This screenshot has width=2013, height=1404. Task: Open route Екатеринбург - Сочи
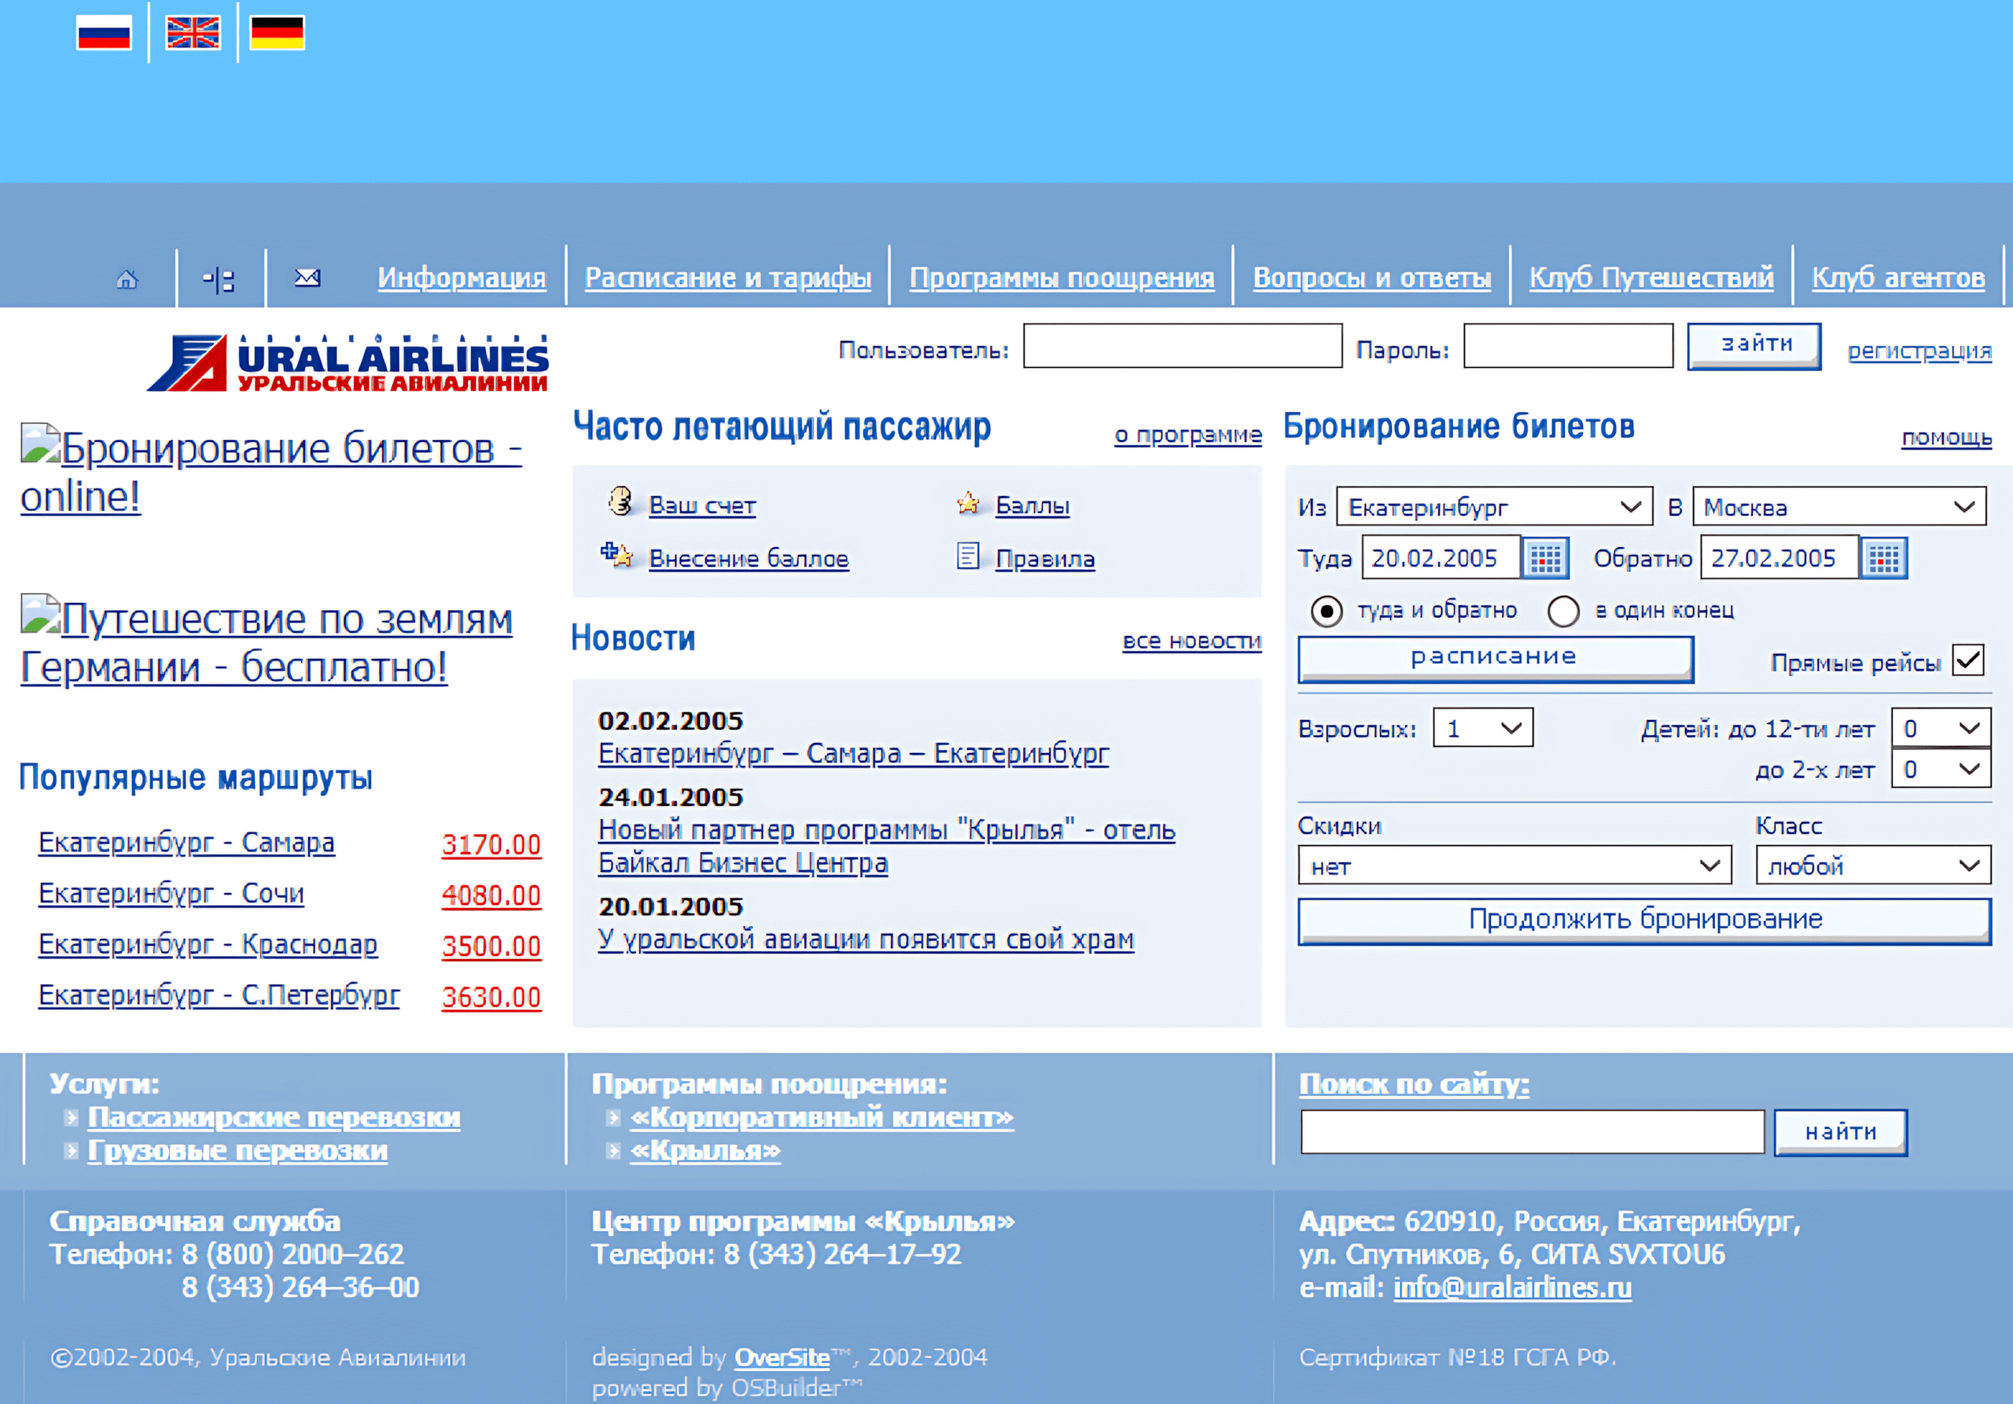click(171, 893)
